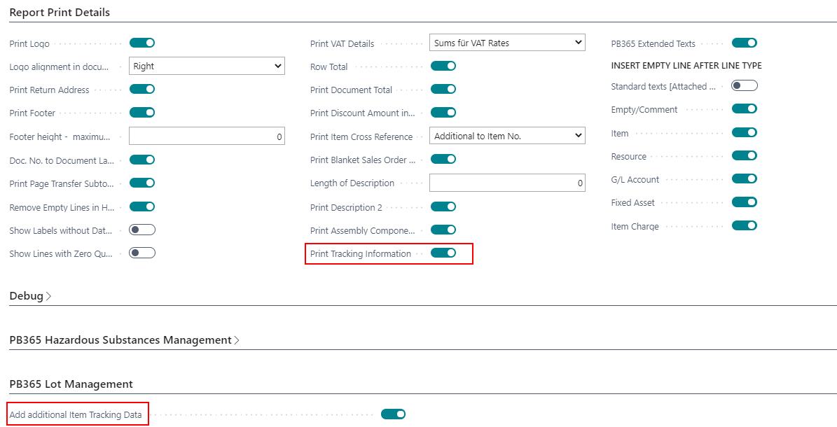837x427 pixels.
Task: Turn off the Print Footer switch
Action: (x=142, y=113)
